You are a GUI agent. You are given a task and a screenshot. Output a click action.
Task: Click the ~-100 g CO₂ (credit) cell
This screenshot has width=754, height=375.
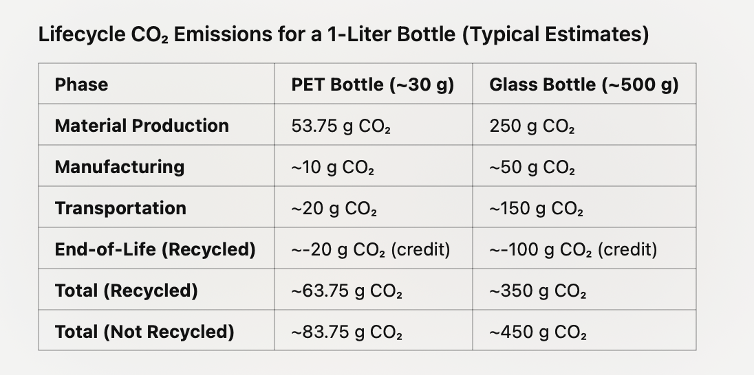pyautogui.click(x=572, y=249)
